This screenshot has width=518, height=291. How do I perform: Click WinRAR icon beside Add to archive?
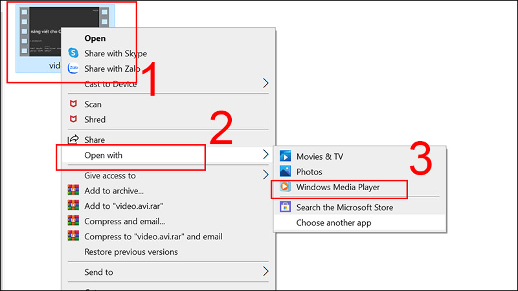[x=73, y=190]
